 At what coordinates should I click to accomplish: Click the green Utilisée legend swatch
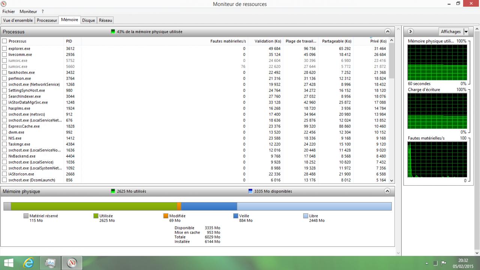(x=96, y=216)
